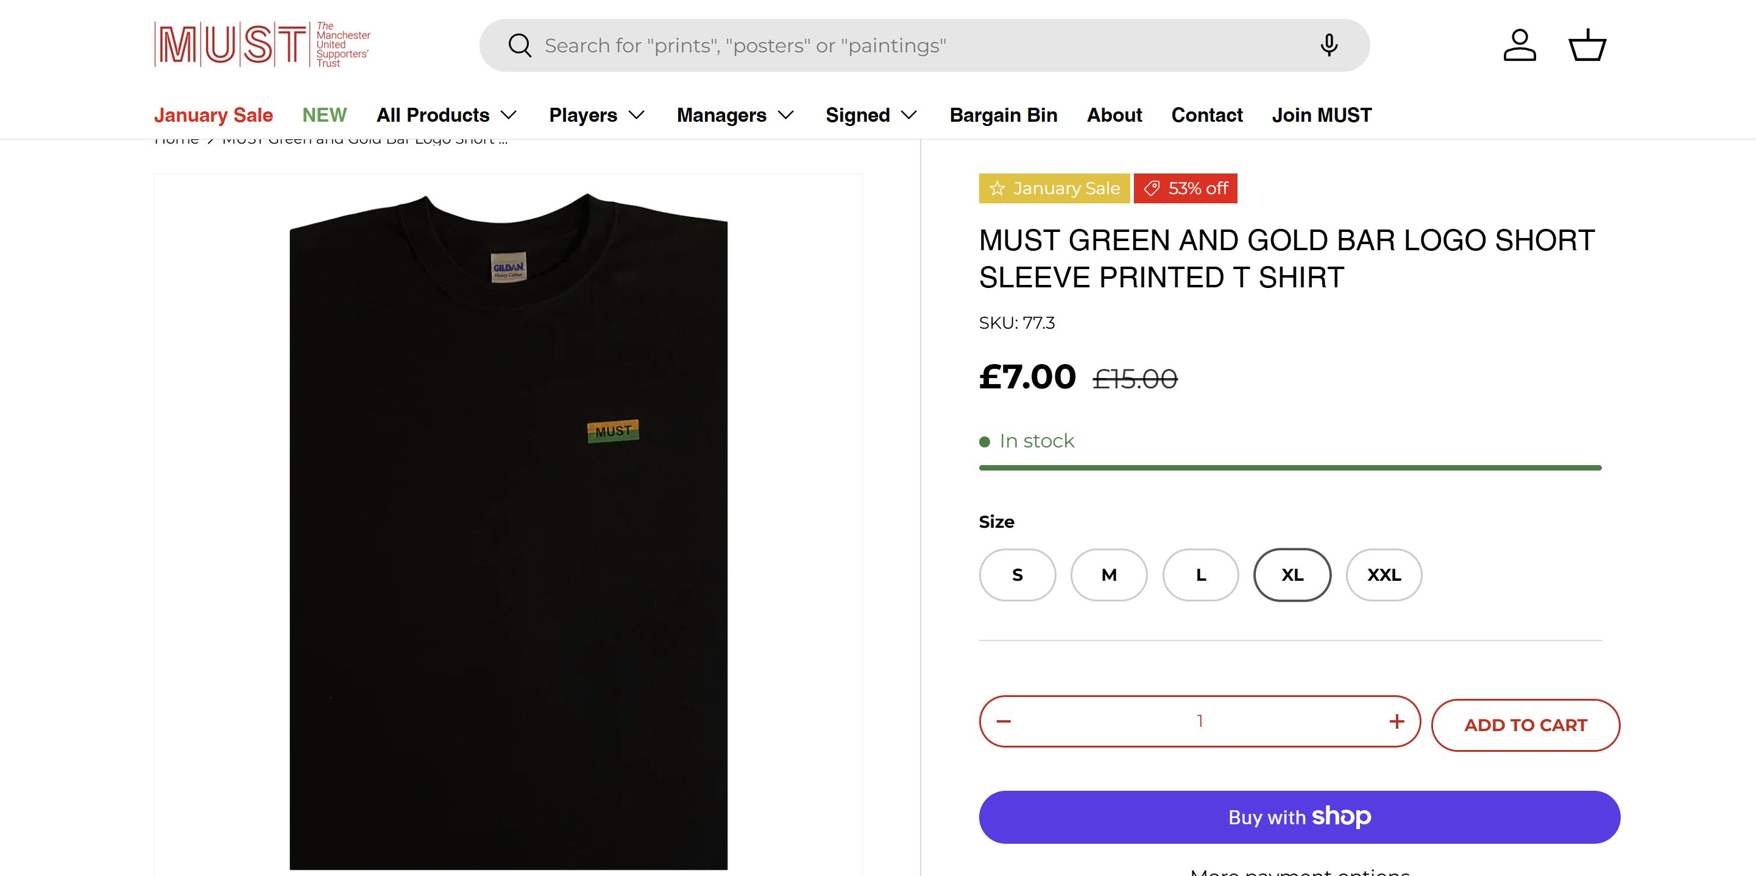1756x876 pixels.
Task: Increase quantity with plus icon
Action: click(1396, 721)
